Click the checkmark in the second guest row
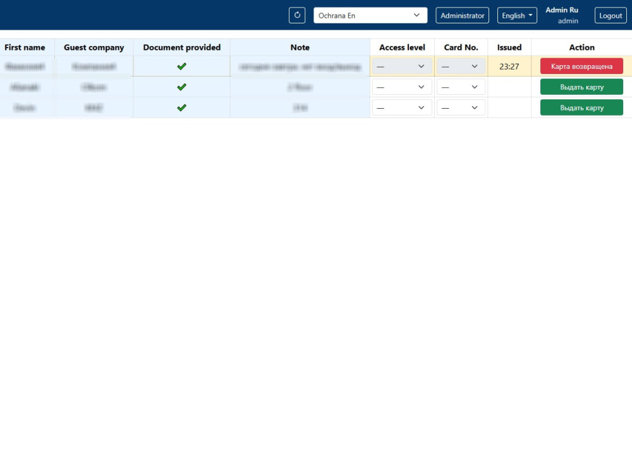 coord(182,87)
